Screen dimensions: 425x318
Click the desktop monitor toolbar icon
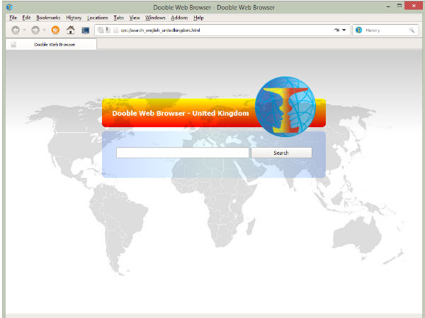[86, 30]
